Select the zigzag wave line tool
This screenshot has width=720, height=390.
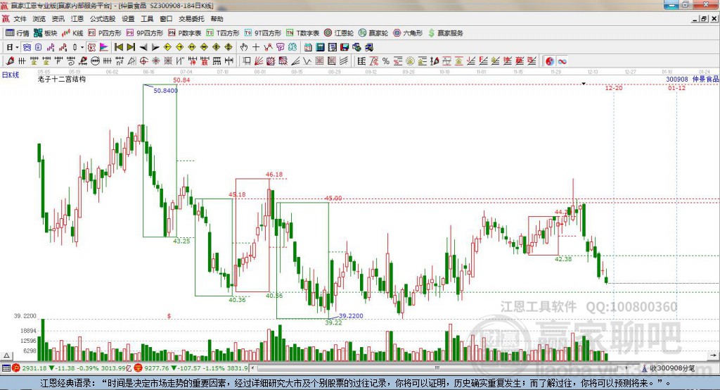tap(307, 61)
